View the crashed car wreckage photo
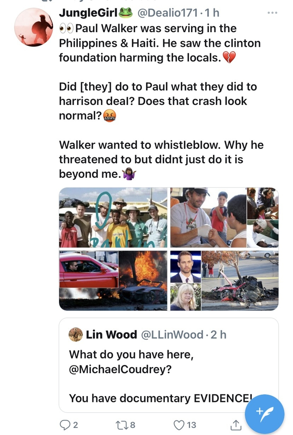Image resolution: width=293 pixels, height=435 pixels. click(240, 280)
